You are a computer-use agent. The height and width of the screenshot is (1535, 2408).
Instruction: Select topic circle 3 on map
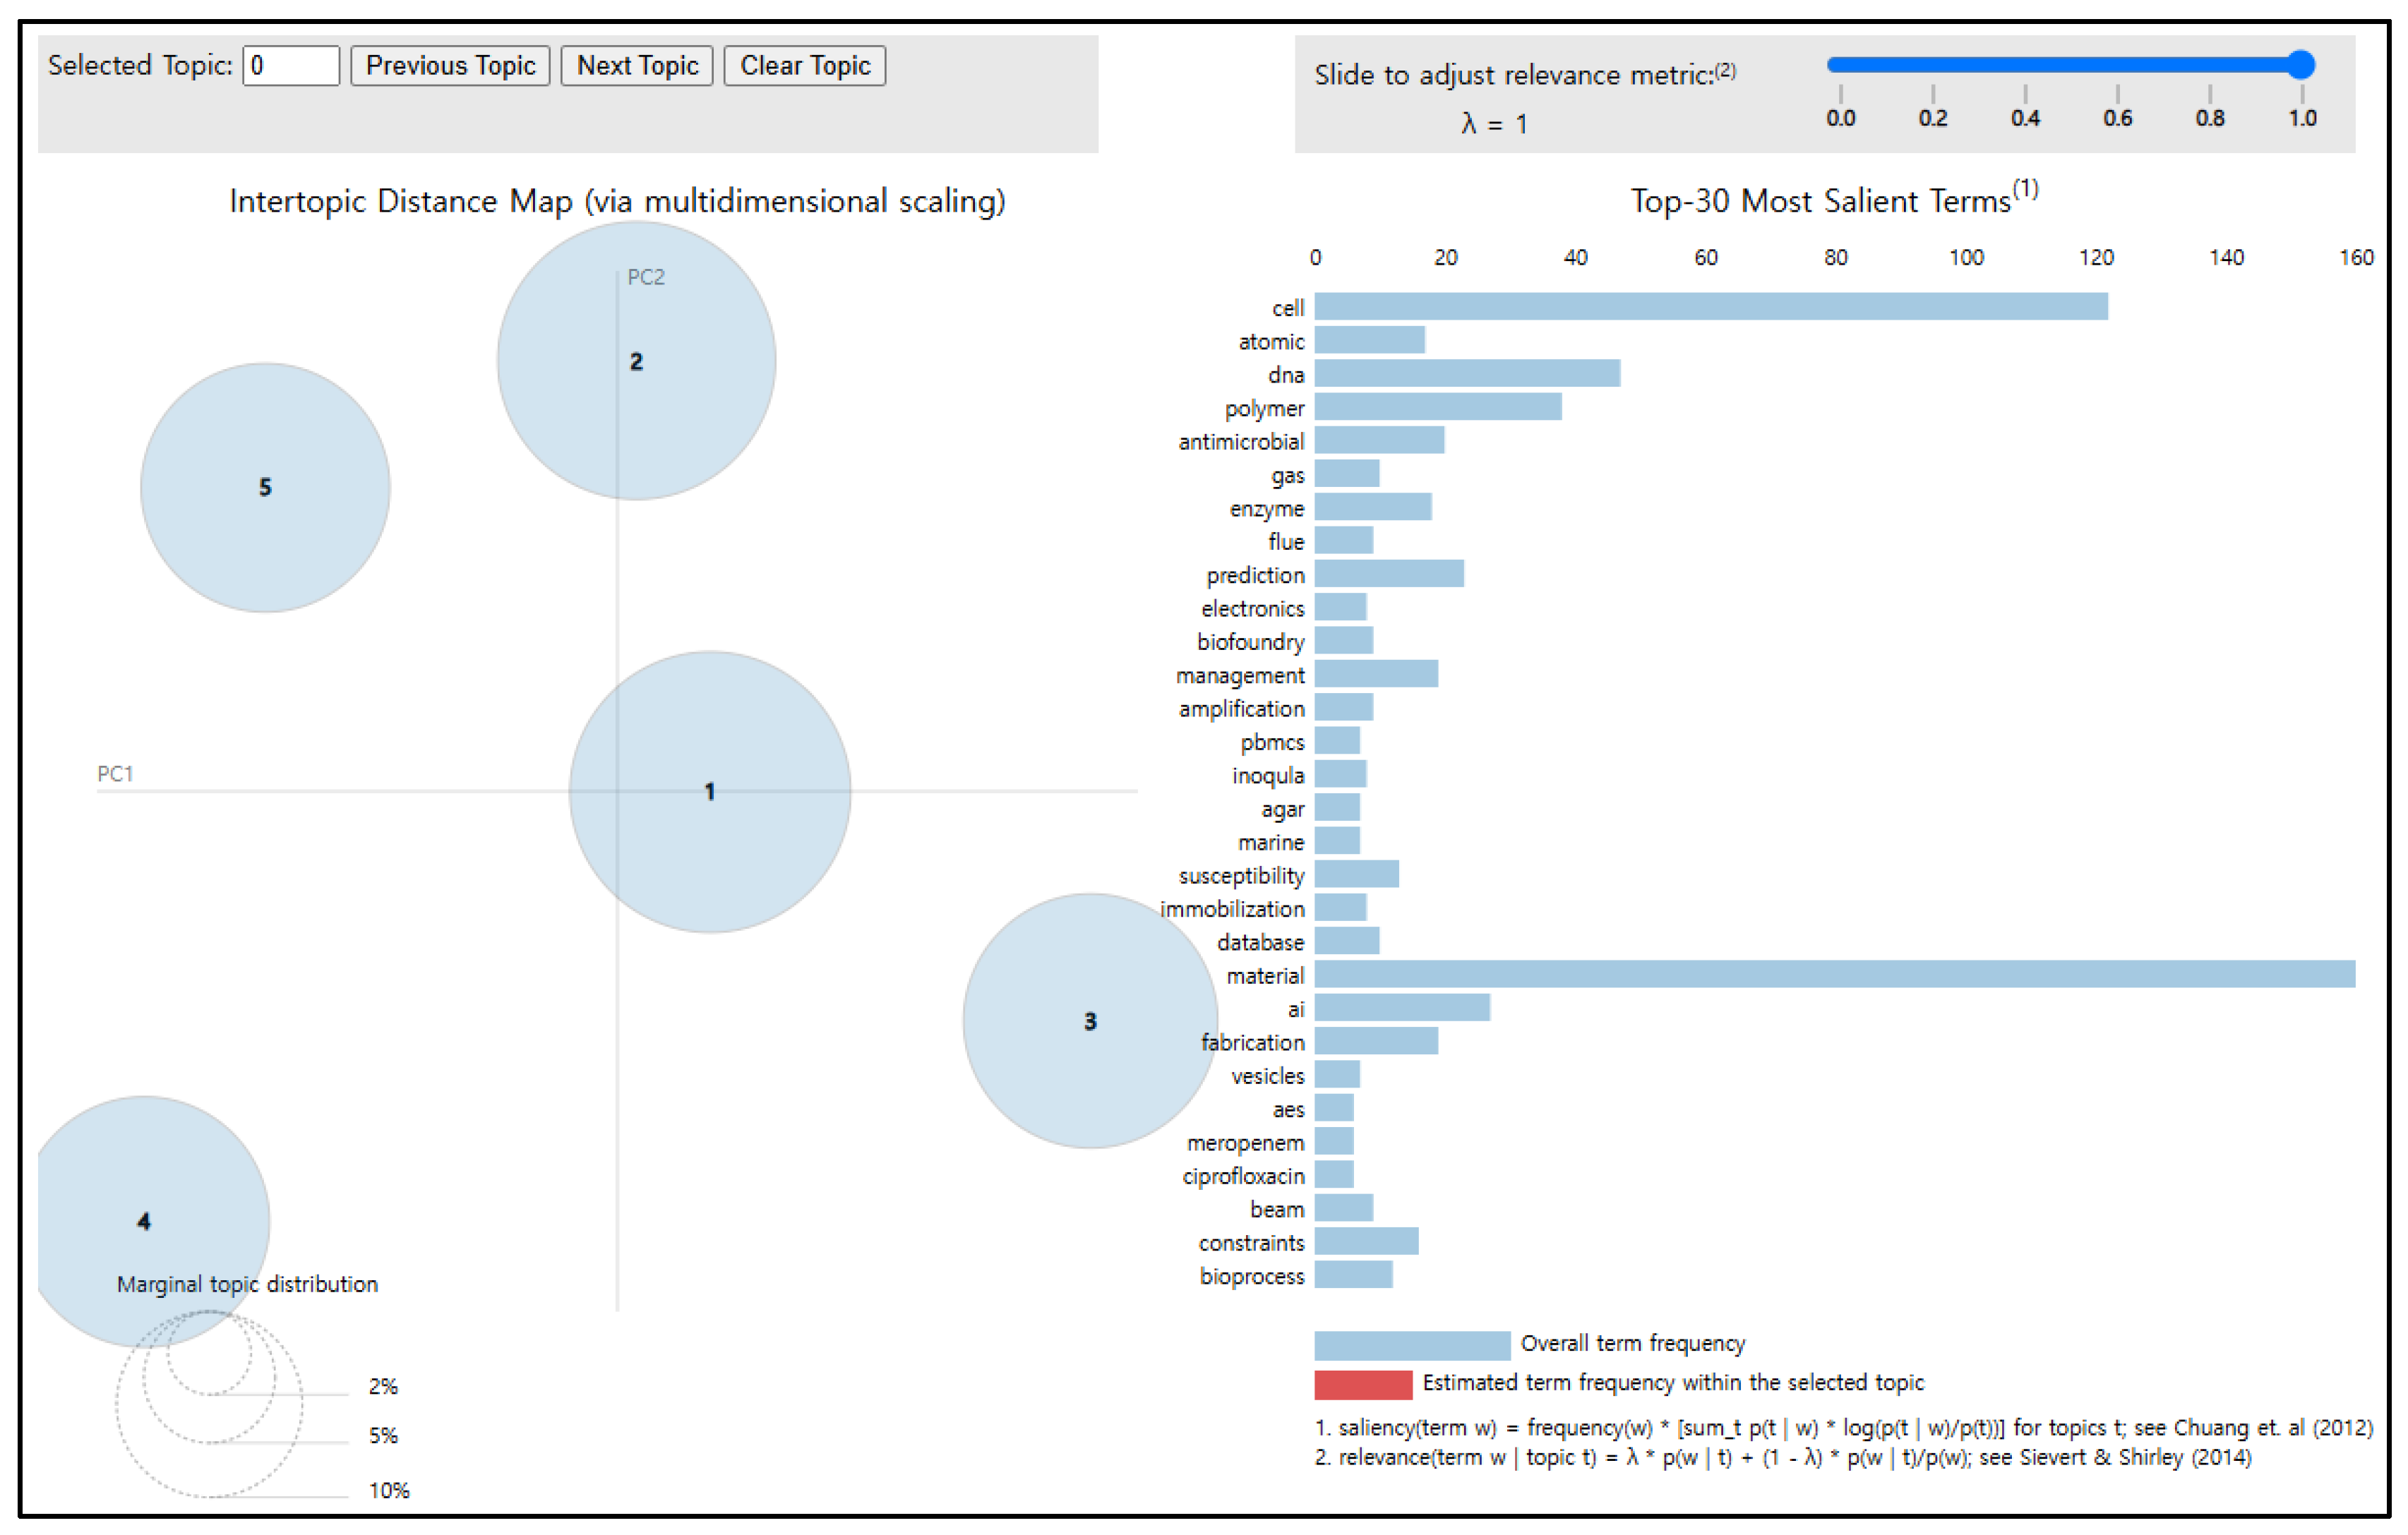click(x=1089, y=1021)
